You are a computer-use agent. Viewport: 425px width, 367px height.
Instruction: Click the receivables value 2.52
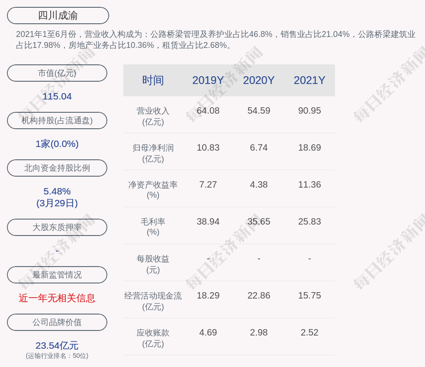pos(309,333)
